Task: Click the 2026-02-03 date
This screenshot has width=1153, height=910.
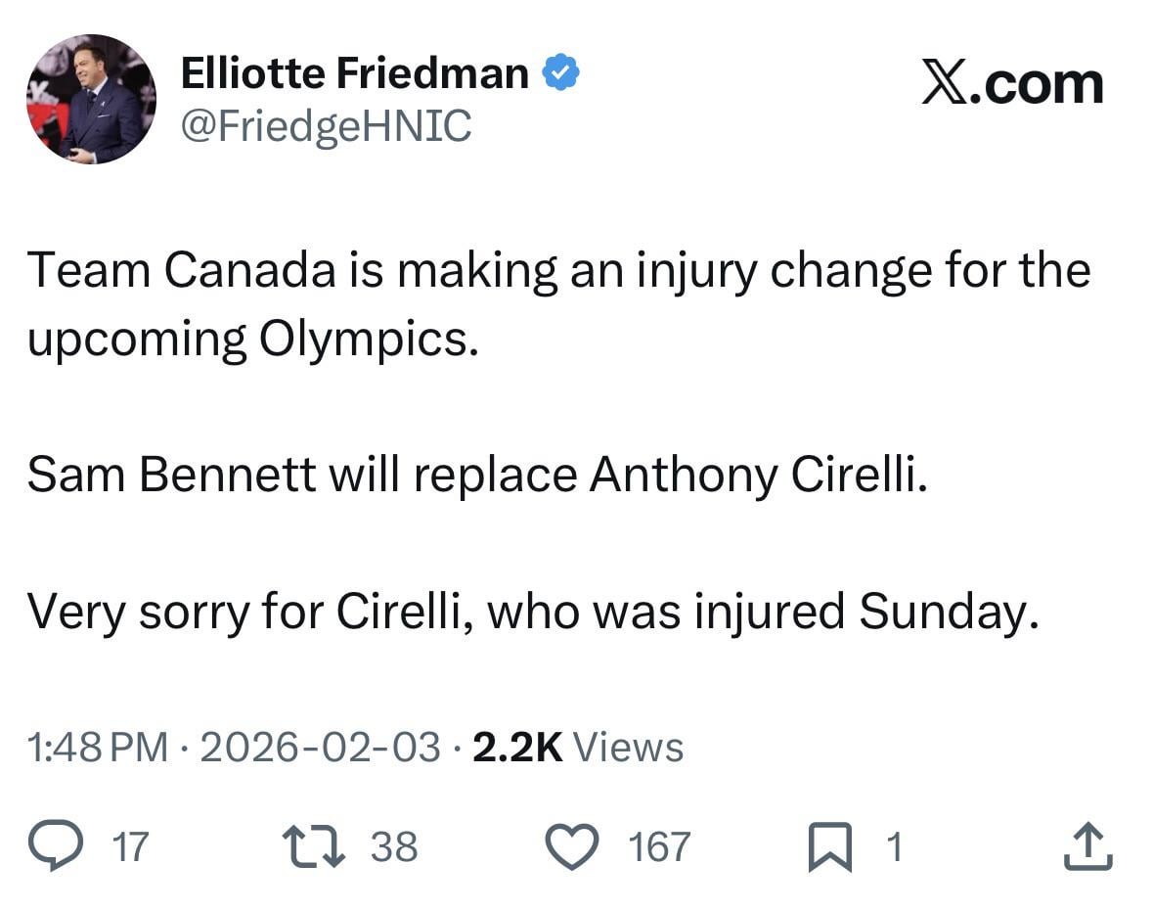Action: (320, 748)
